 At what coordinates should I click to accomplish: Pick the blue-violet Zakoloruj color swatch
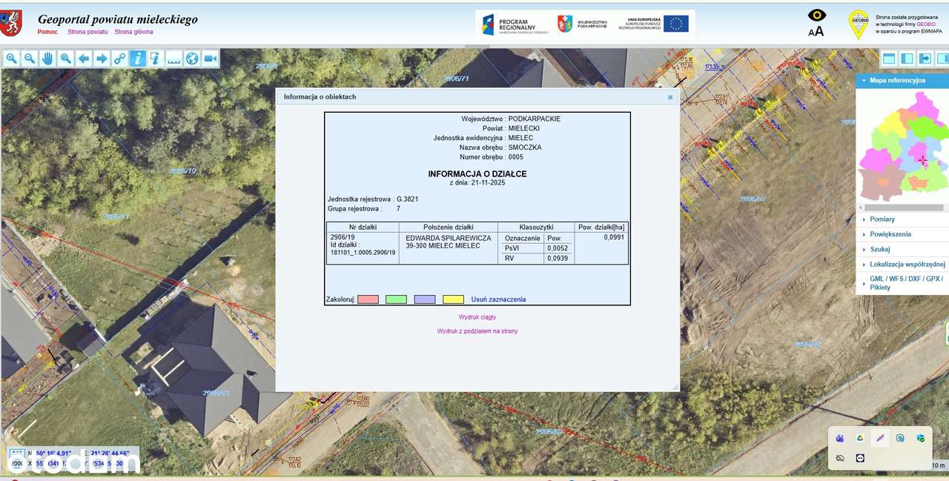coord(425,299)
